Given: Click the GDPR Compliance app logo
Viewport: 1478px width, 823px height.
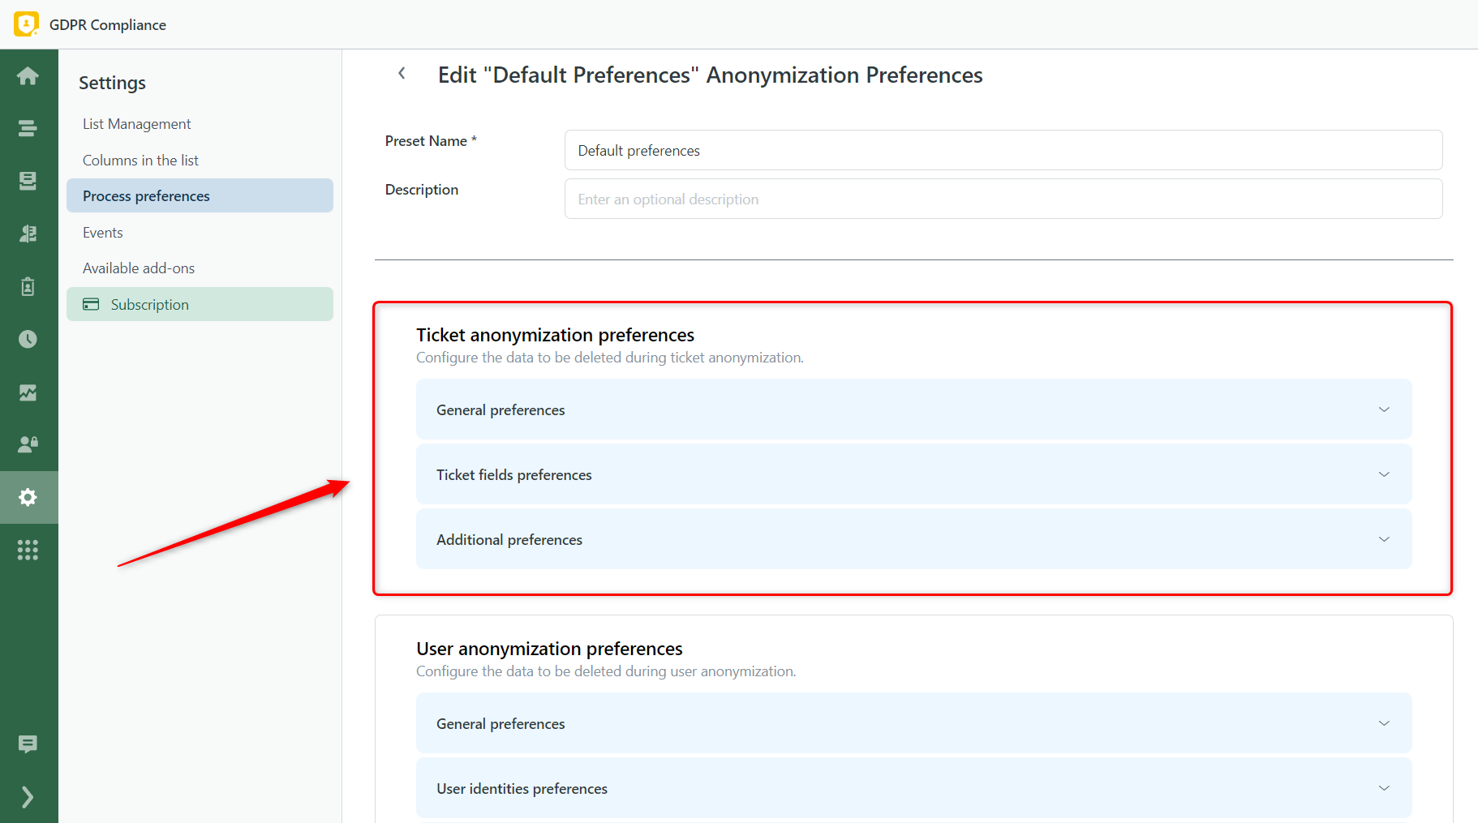Looking at the screenshot, I should 26,24.
